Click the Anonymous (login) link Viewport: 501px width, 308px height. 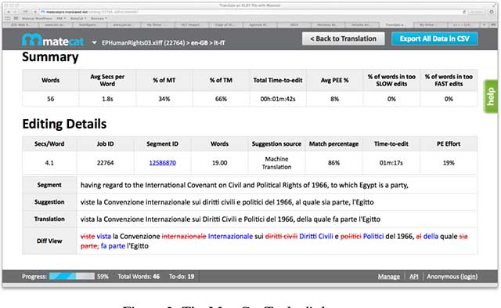coord(452,277)
